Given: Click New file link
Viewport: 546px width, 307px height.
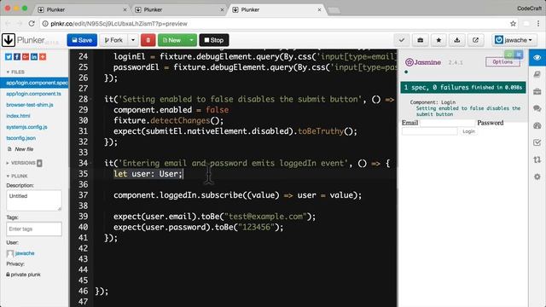Looking at the screenshot, I should [20, 149].
